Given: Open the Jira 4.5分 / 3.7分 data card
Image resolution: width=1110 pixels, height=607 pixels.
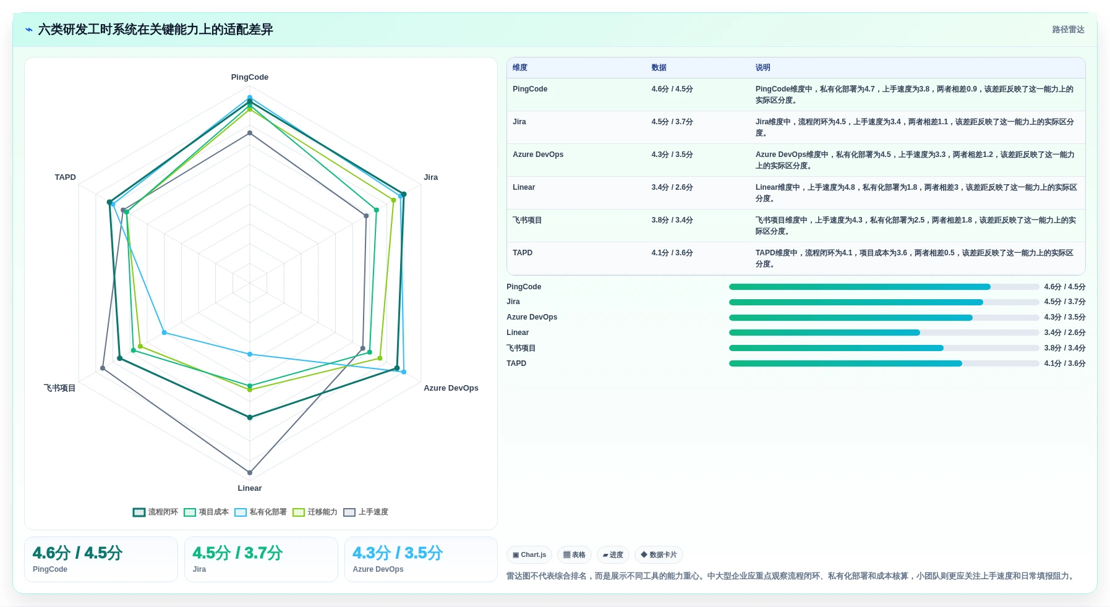Looking at the screenshot, I should tap(261, 559).
